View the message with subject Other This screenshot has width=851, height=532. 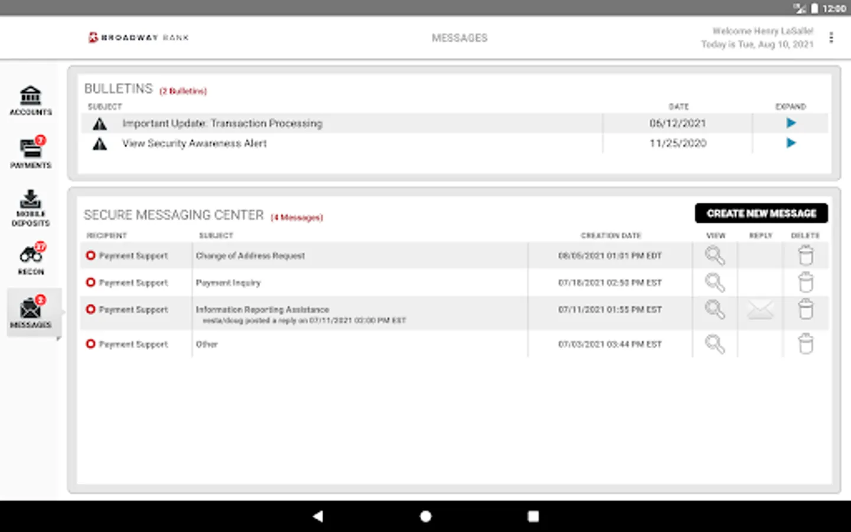715,344
